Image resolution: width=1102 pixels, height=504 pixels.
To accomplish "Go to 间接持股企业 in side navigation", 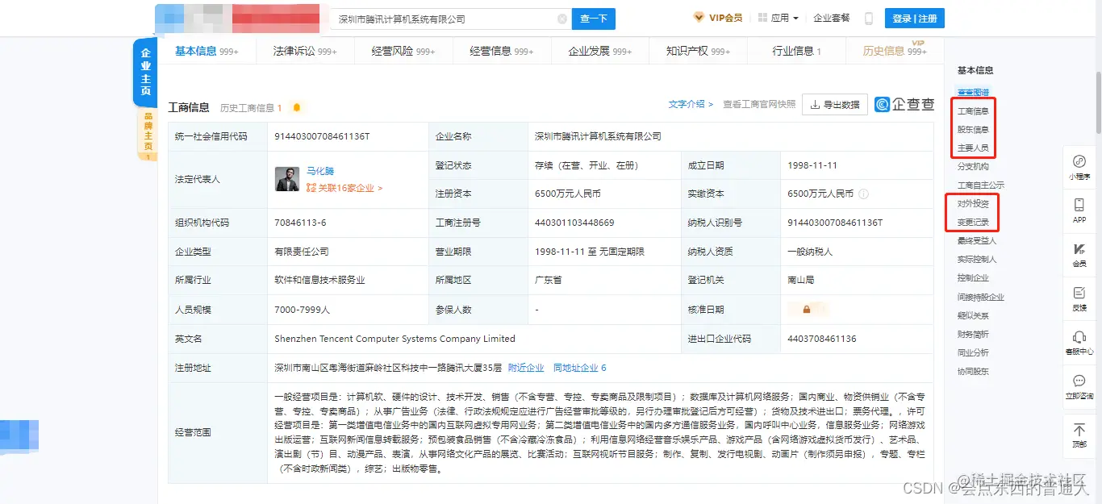I will (981, 298).
